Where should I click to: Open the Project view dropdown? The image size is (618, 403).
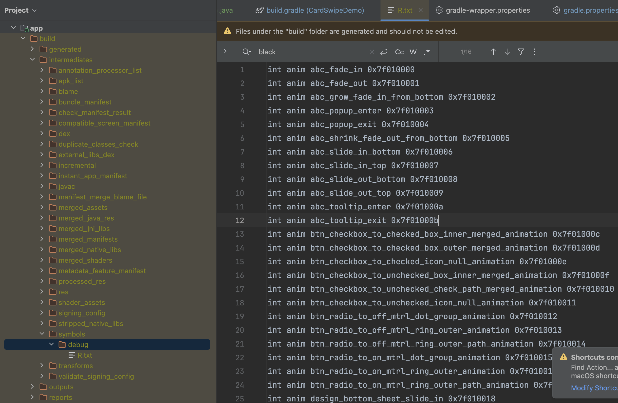pos(20,10)
